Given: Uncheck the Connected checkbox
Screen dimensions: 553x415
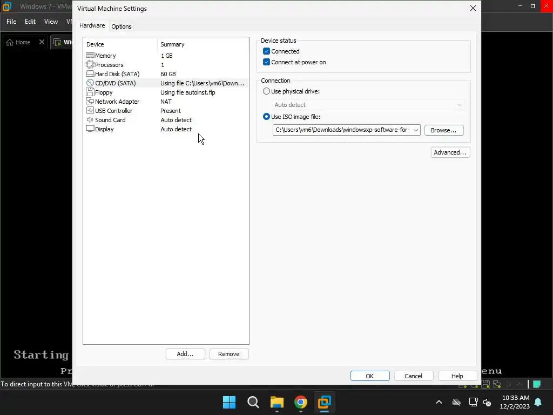Looking at the screenshot, I should (266, 51).
